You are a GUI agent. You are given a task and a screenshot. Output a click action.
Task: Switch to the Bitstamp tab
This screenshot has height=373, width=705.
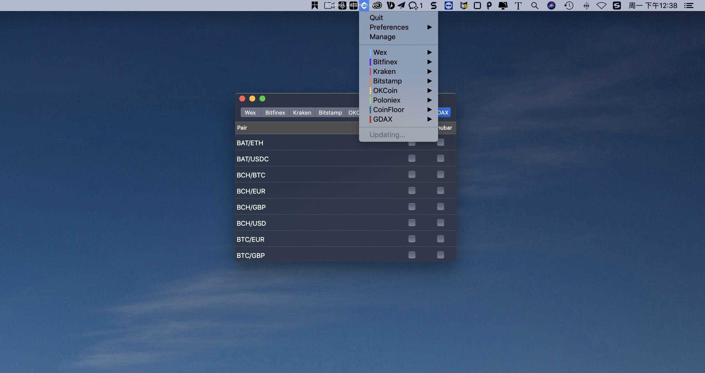(x=330, y=113)
